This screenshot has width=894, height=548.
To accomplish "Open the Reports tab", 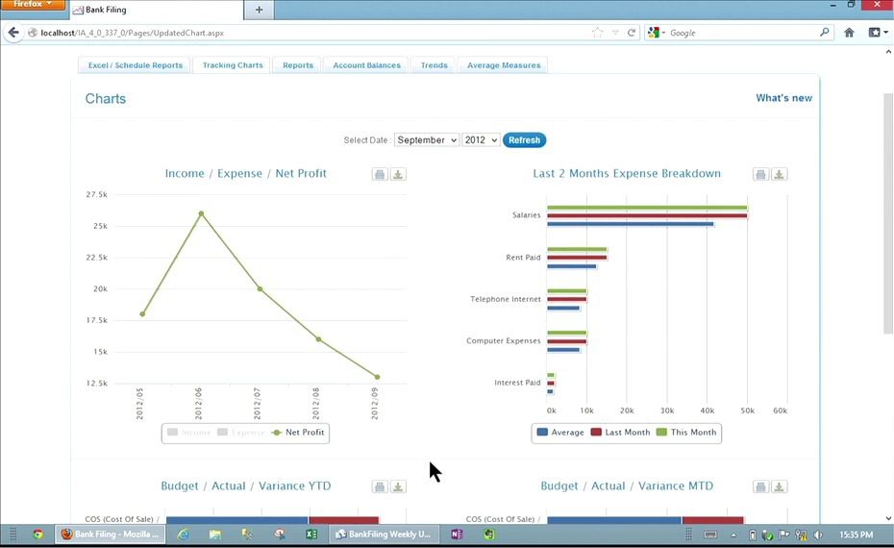I will pos(298,65).
